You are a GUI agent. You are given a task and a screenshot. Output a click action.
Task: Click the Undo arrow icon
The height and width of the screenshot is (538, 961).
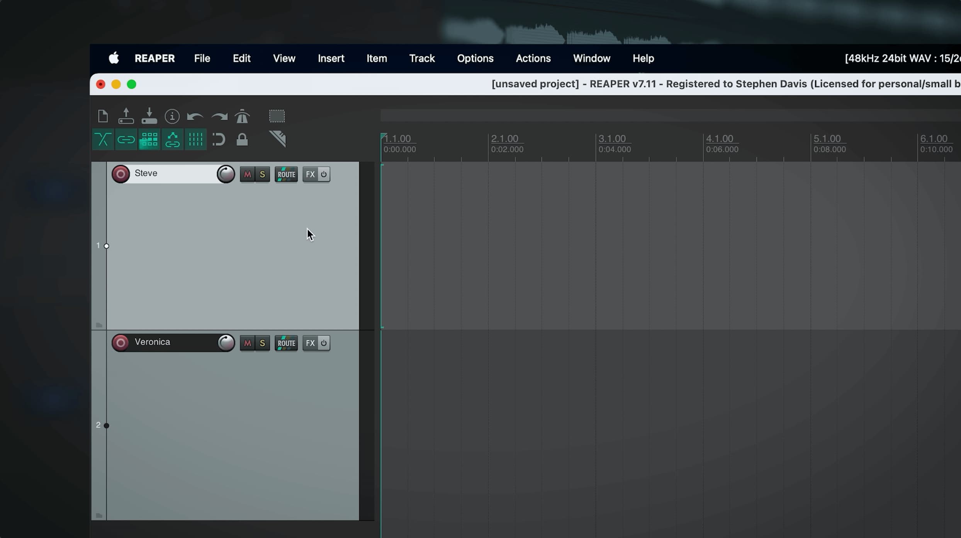click(195, 116)
